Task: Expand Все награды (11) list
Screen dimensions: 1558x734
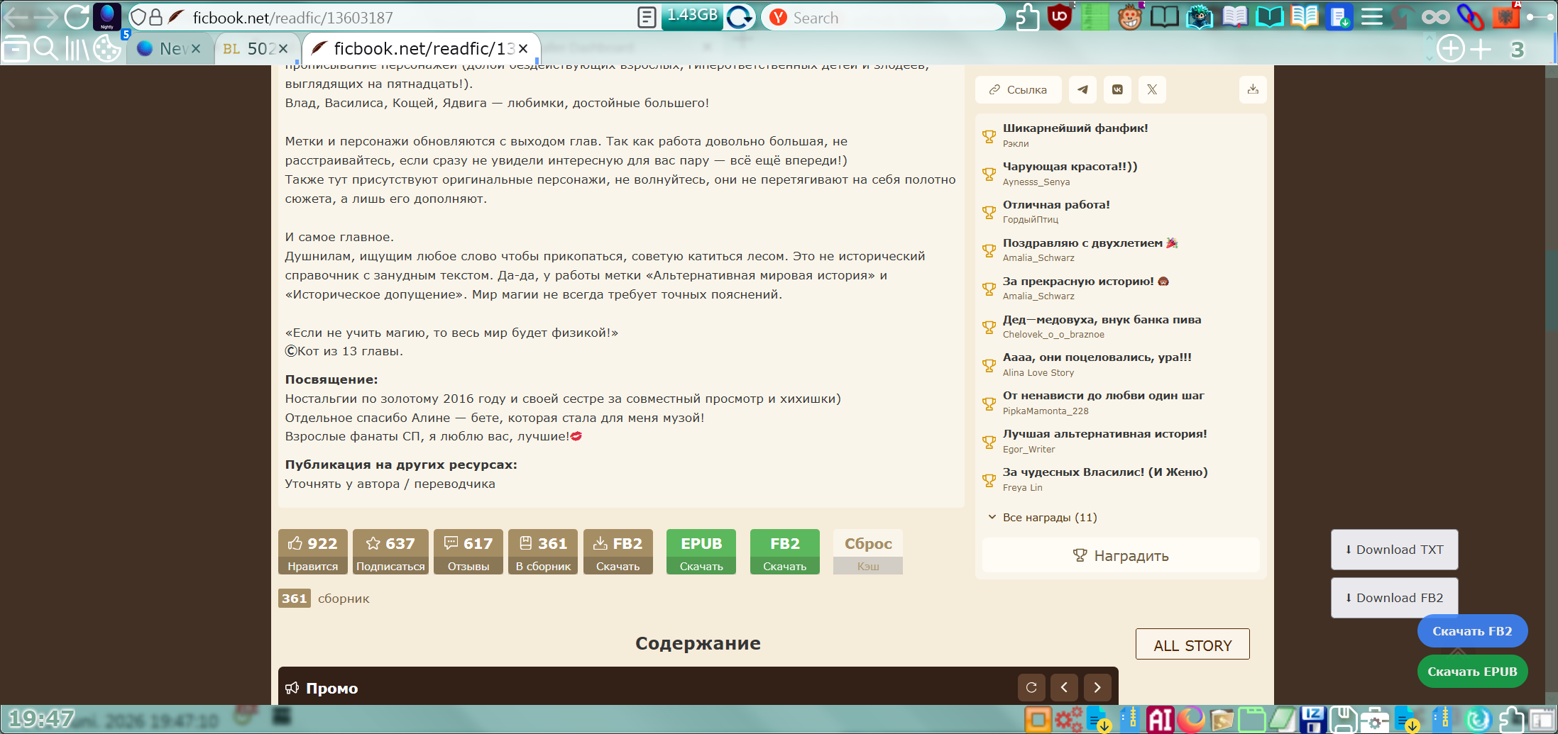Action: (x=1043, y=518)
